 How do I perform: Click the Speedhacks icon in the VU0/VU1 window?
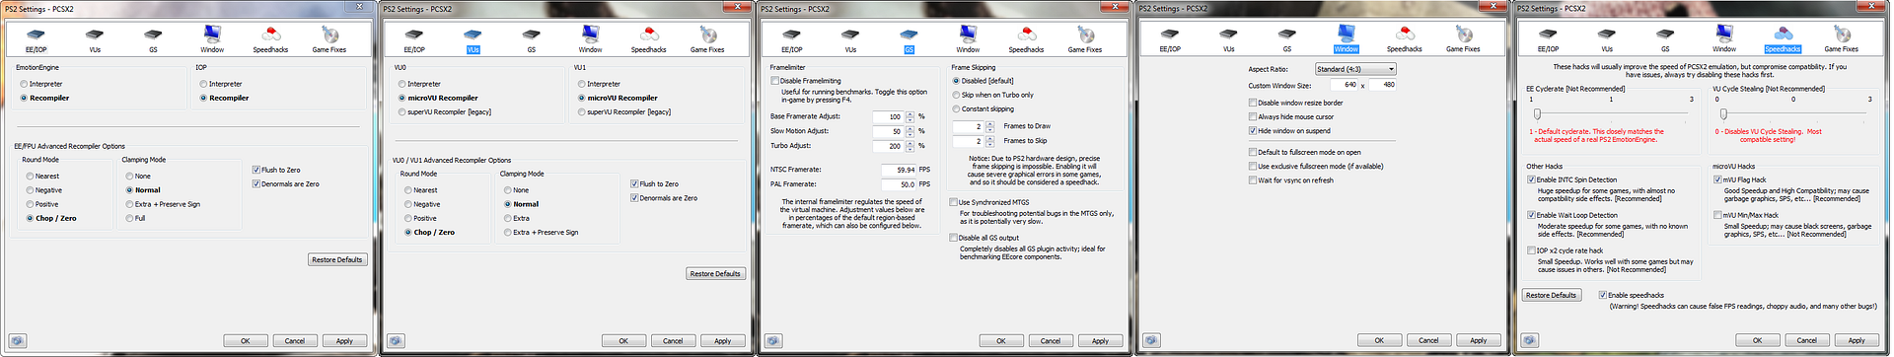(x=649, y=35)
